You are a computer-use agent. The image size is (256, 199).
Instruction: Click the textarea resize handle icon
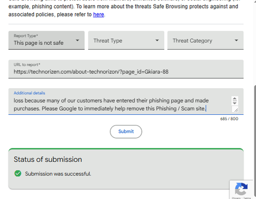(x=236, y=110)
